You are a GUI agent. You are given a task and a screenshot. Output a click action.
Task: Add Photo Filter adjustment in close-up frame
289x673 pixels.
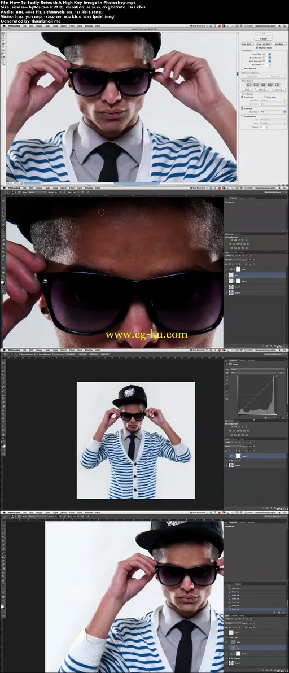pos(241,244)
